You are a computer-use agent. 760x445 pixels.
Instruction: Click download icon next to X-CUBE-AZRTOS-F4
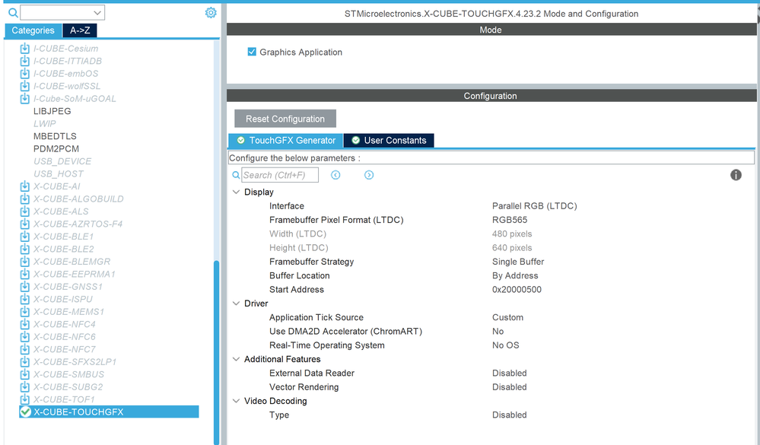[x=24, y=224]
